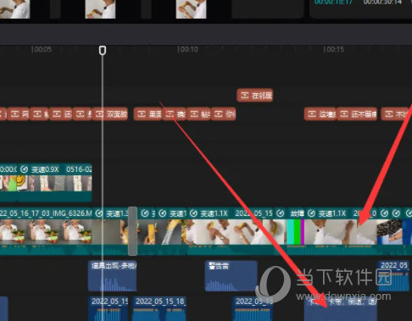Image resolution: width=412 pixels, height=321 pixels.
Task: Click the text icon on the 这墙 clip
Action: (312, 114)
